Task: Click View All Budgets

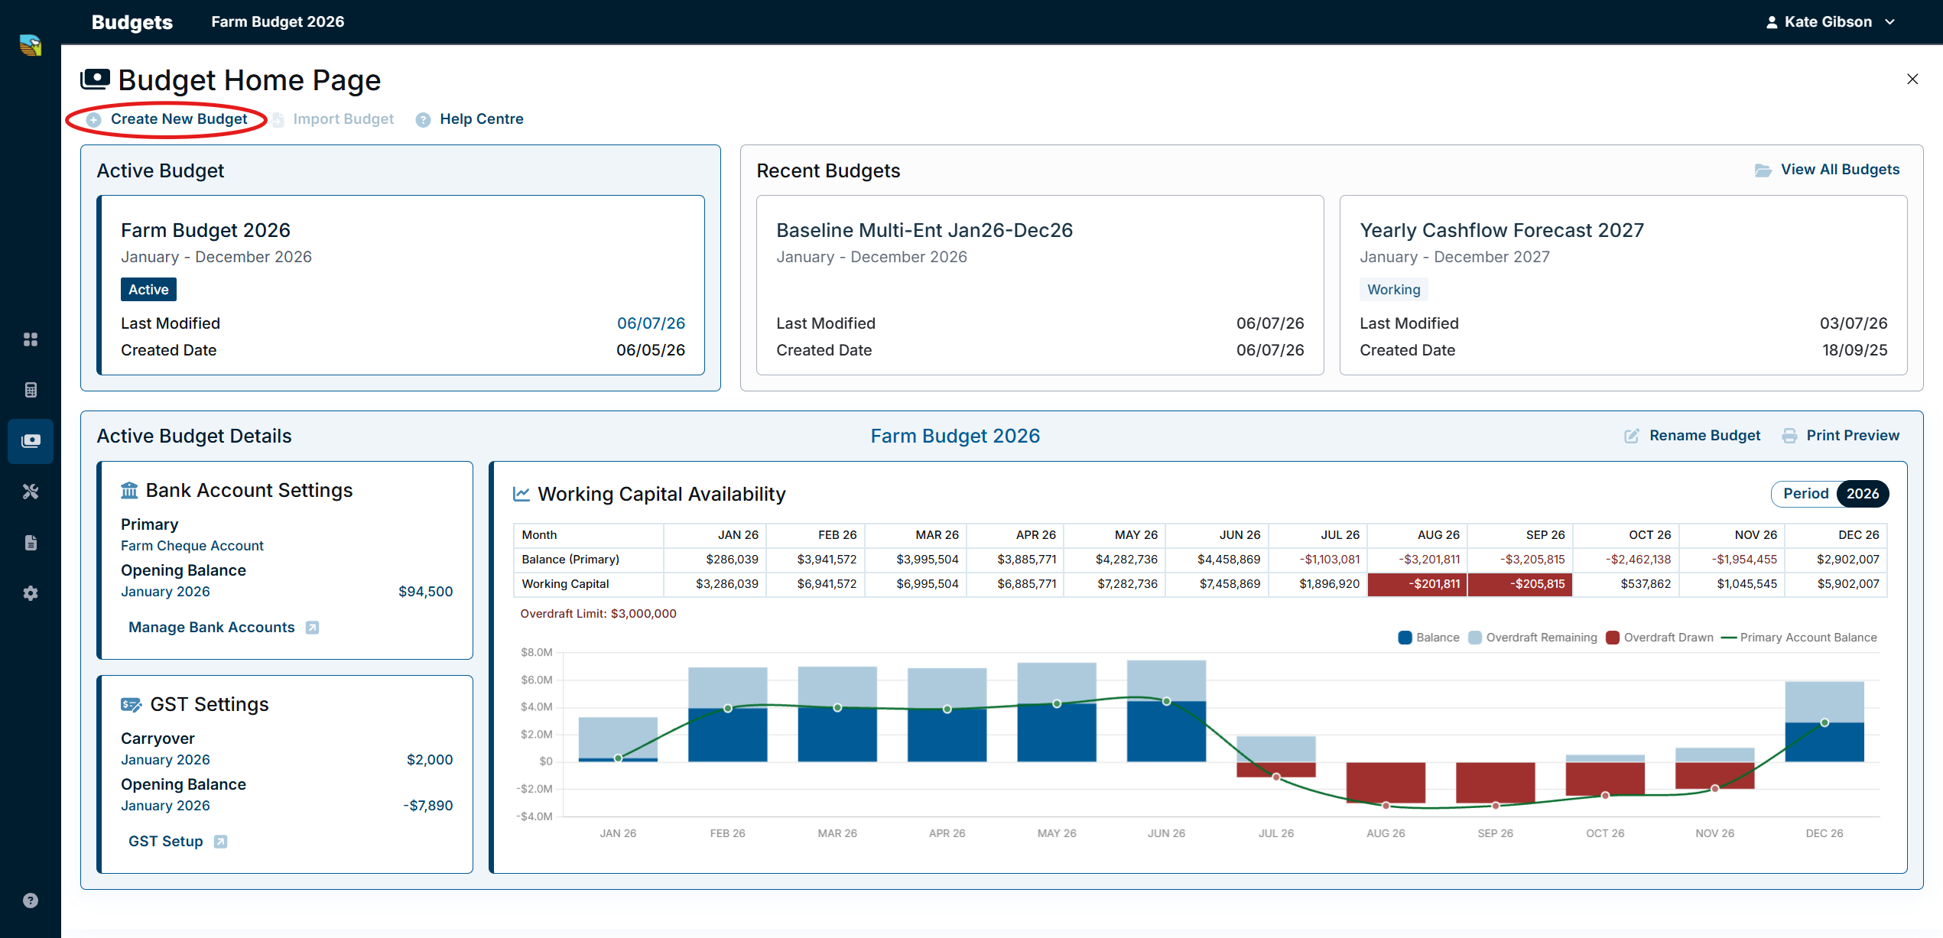Action: pos(1840,170)
